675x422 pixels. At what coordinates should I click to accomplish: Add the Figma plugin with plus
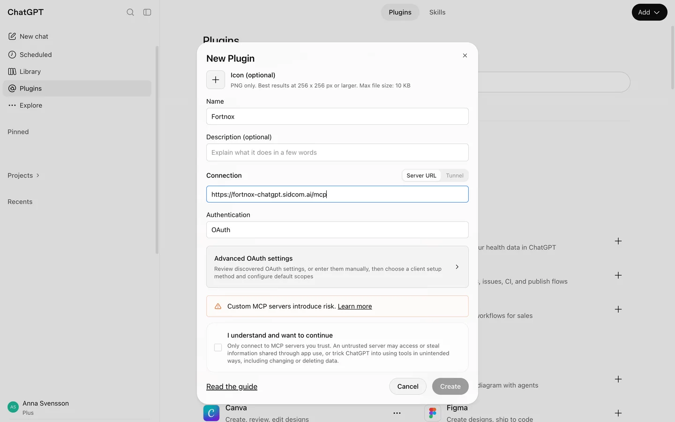pyautogui.click(x=618, y=413)
